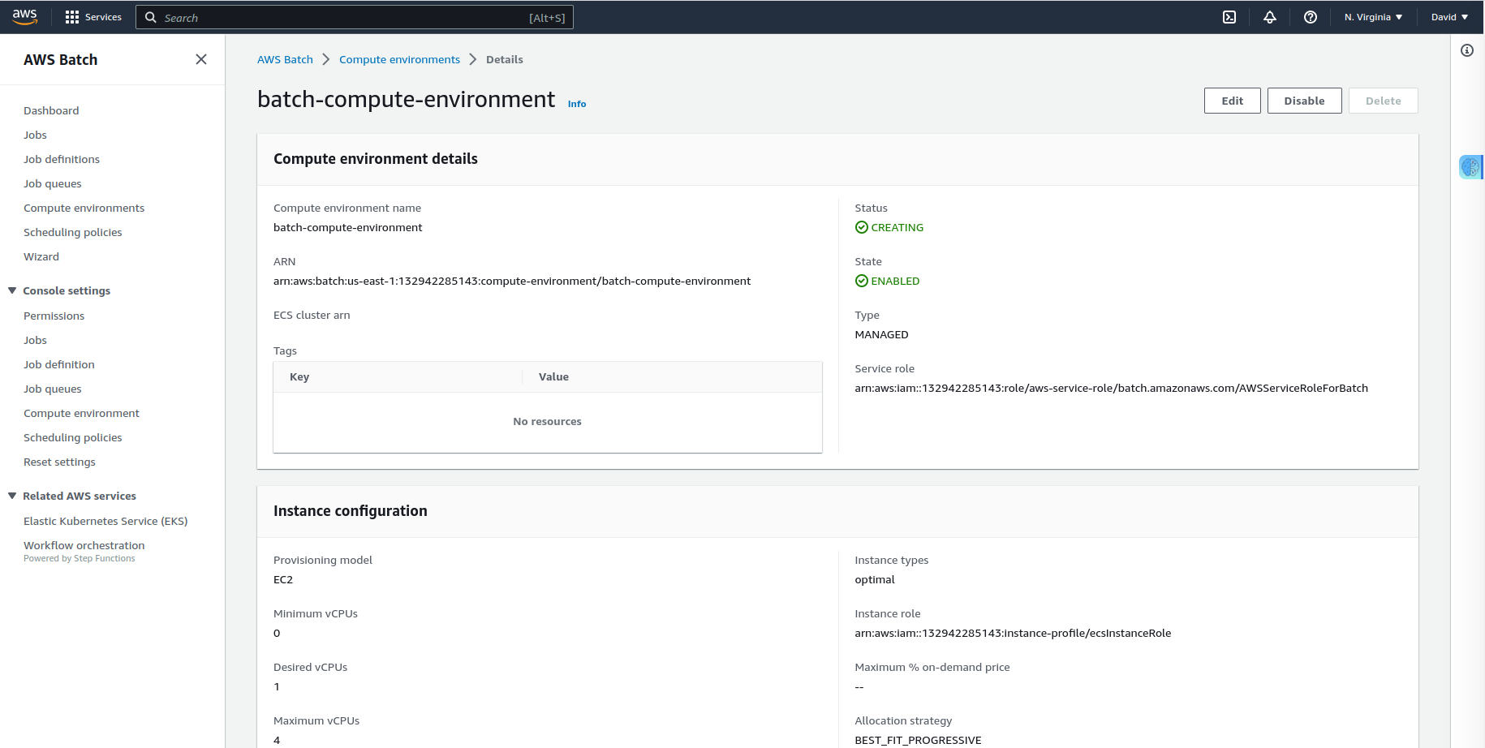Launch the CloudShell terminal icon
The image size is (1485, 748).
1229,17
